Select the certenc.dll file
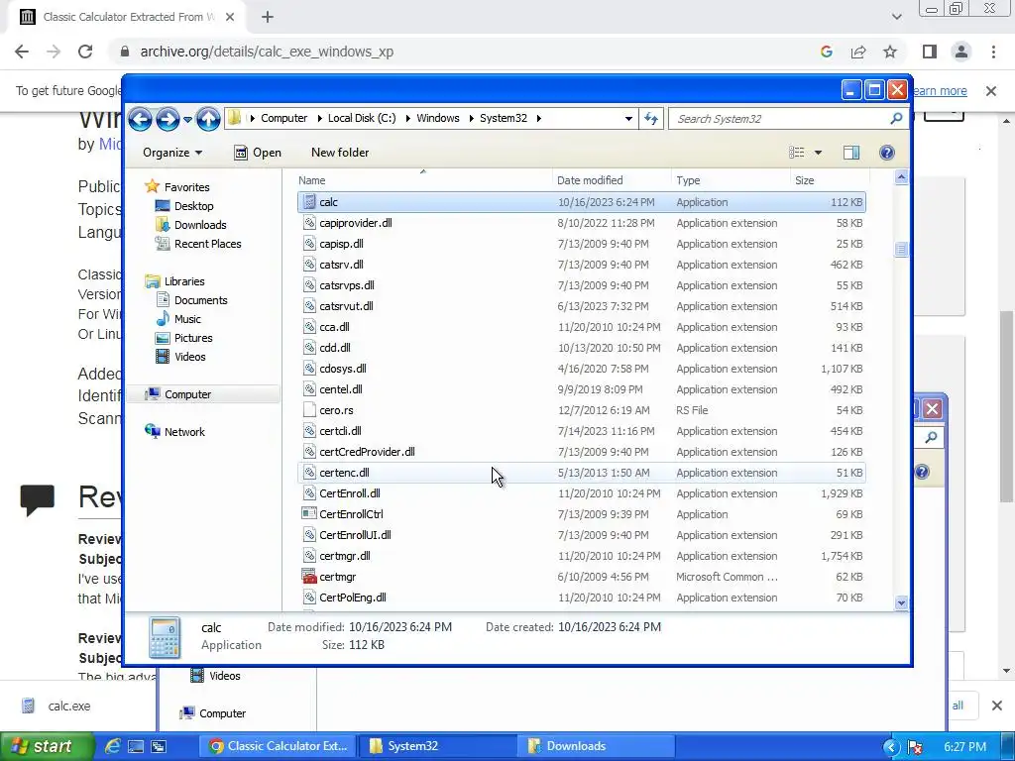 point(344,473)
